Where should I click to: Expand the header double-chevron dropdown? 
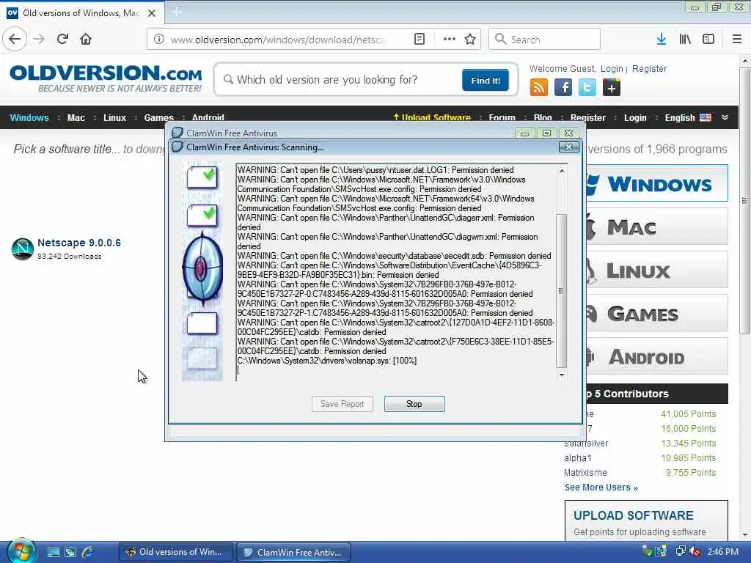pyautogui.click(x=725, y=118)
